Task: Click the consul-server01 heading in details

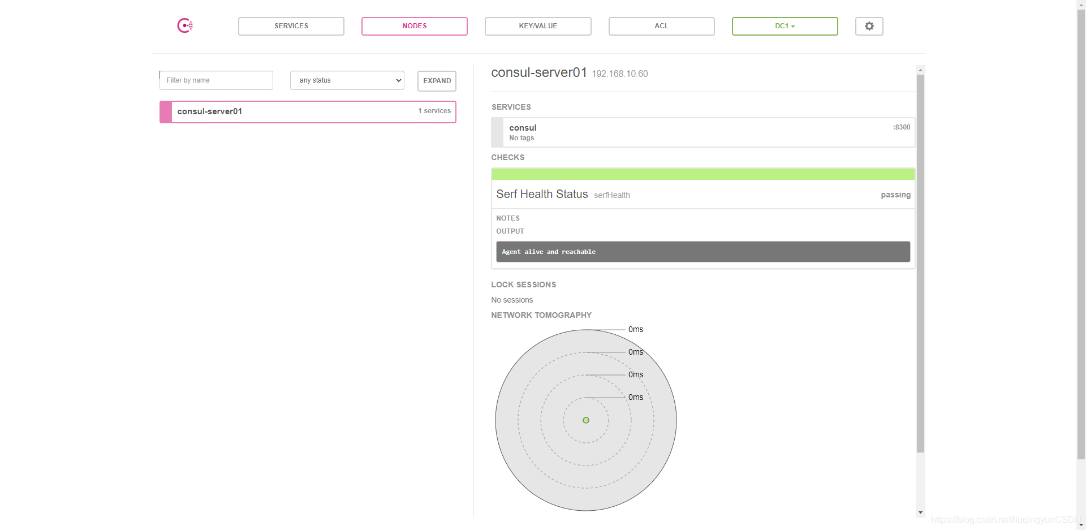Action: click(x=539, y=72)
